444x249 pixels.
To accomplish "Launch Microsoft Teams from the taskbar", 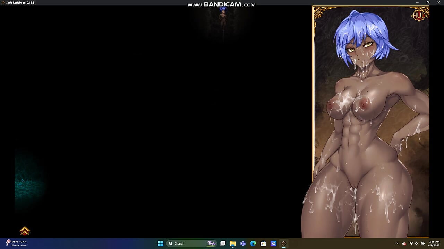I will pos(243,243).
